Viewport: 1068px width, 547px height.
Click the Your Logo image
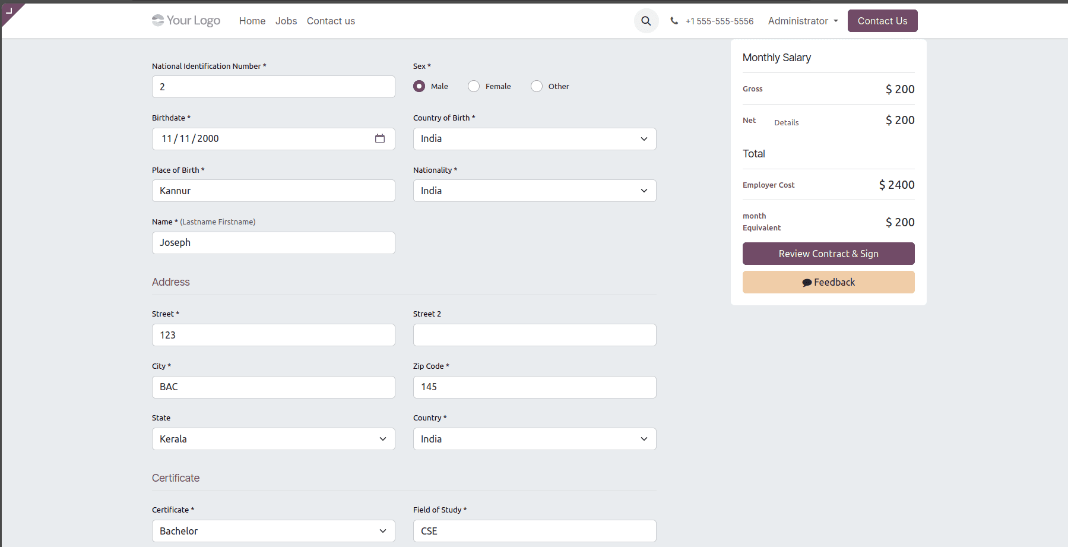tap(186, 21)
